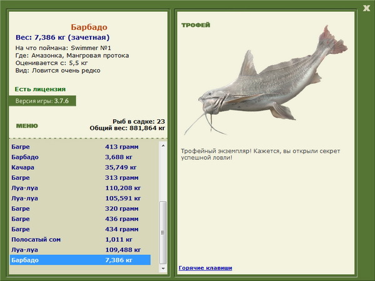Screen dimensions: 375x281
Task: Click the ТРОФЕЙ heading label
Action: point(196,25)
